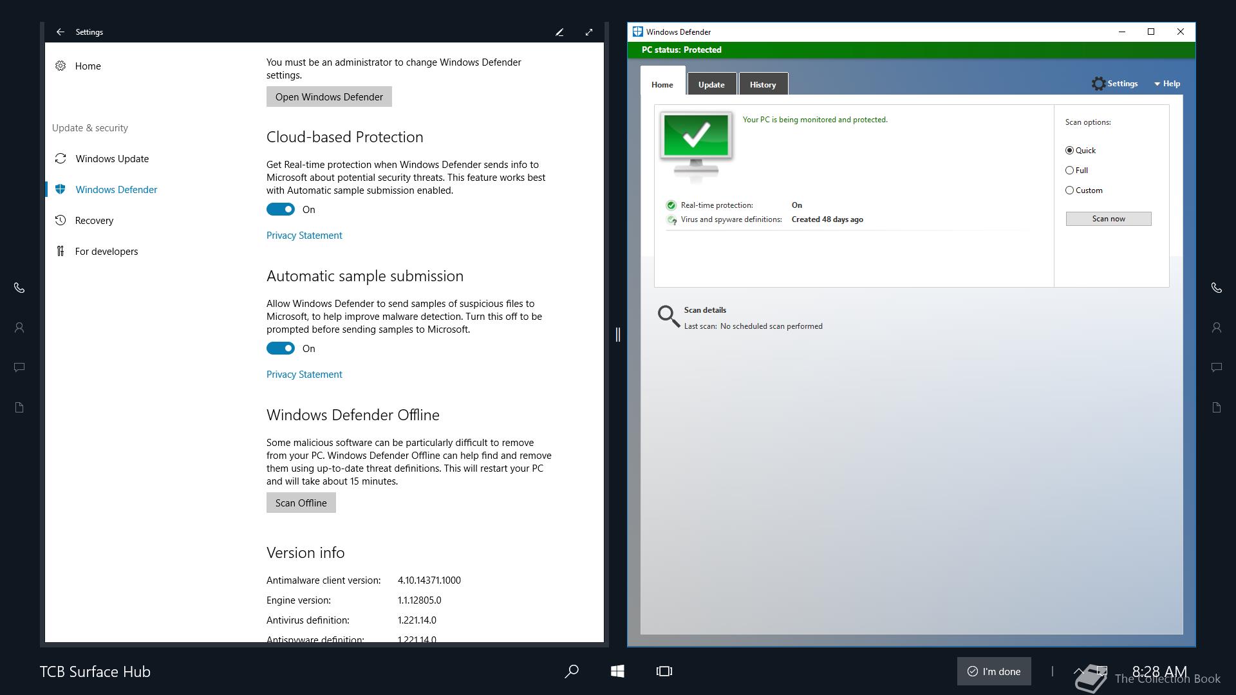This screenshot has height=695, width=1236.
Task: Expand Settings window to full screen
Action: tap(589, 32)
